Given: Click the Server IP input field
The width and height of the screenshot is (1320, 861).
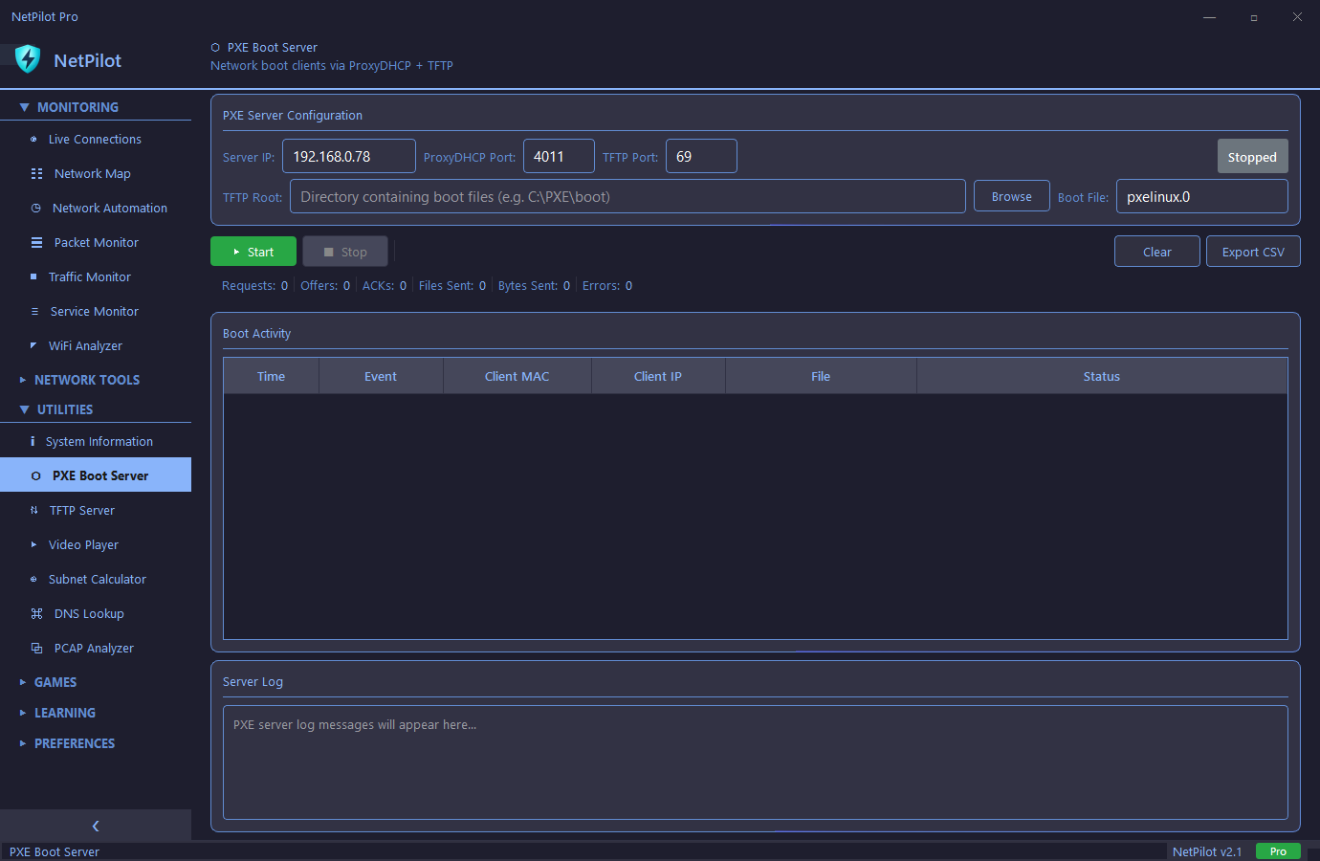Looking at the screenshot, I should (x=348, y=157).
